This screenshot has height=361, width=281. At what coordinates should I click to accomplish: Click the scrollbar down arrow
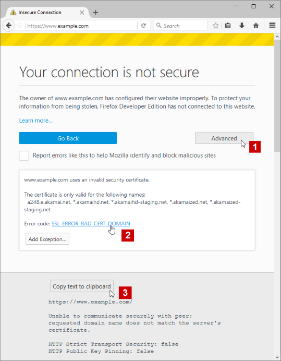coord(277,357)
